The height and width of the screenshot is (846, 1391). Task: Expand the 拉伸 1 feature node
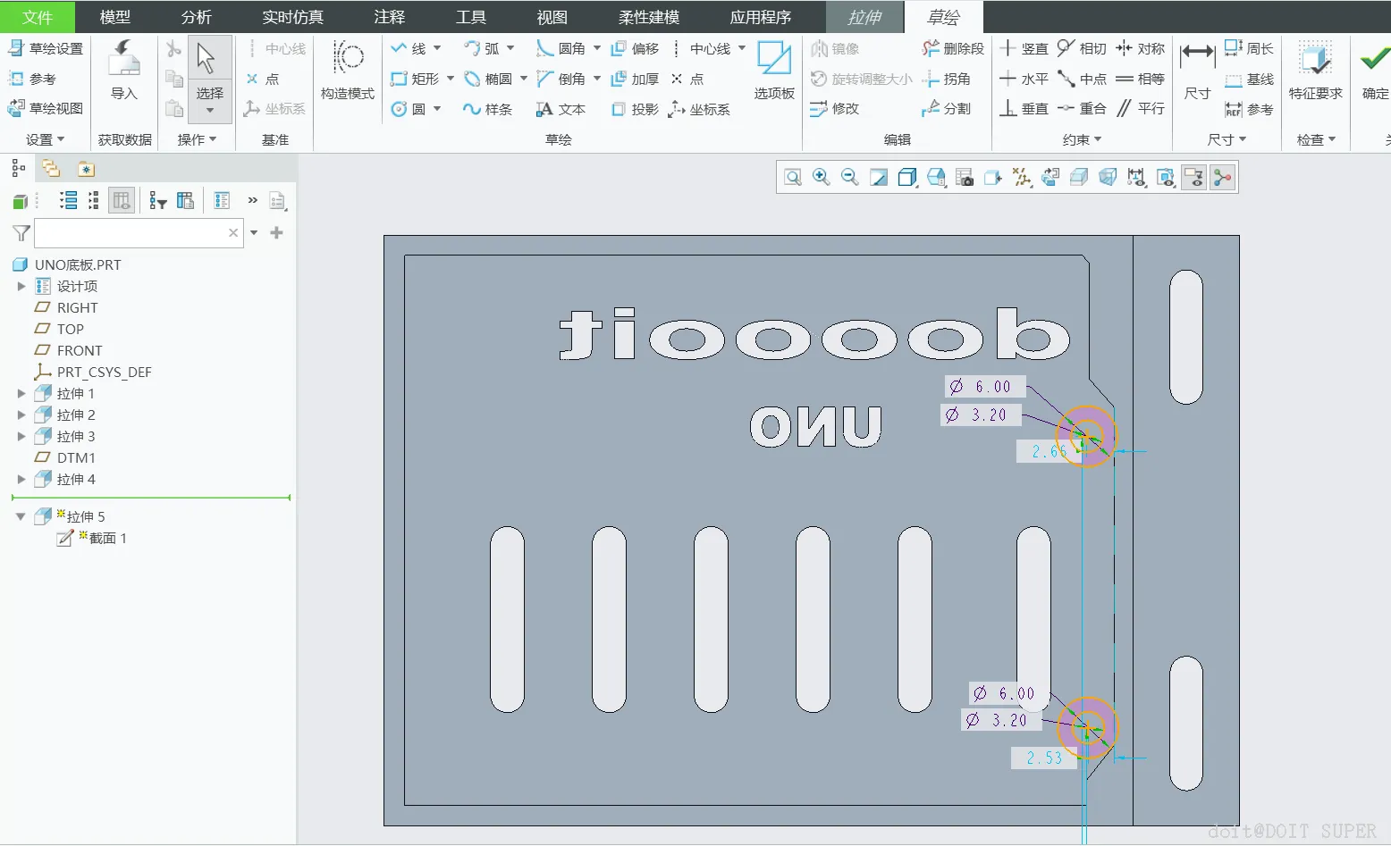[x=21, y=393]
